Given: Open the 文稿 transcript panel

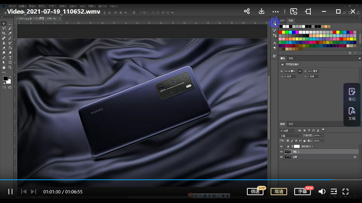Looking at the screenshot, I should click(352, 114).
